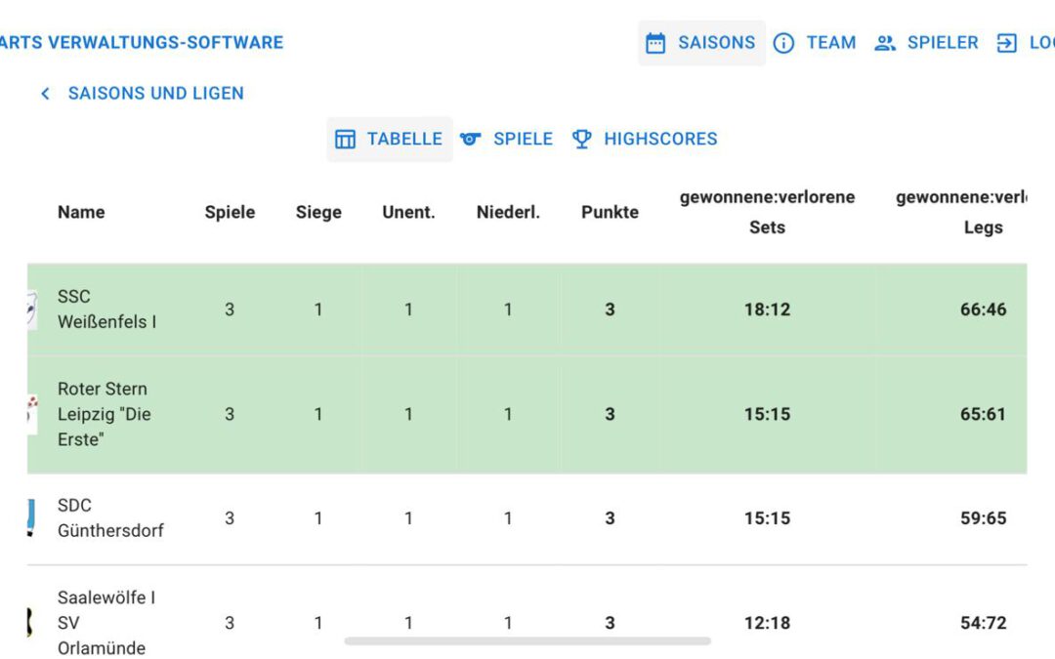
Task: Click the whistle icon beside Spiele
Action: click(x=471, y=139)
